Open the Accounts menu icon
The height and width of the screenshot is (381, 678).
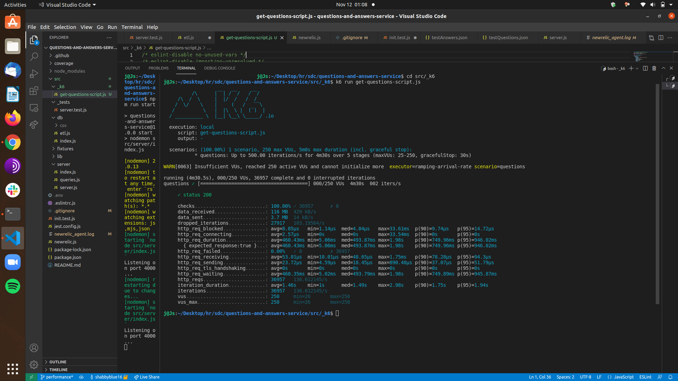tap(34, 348)
